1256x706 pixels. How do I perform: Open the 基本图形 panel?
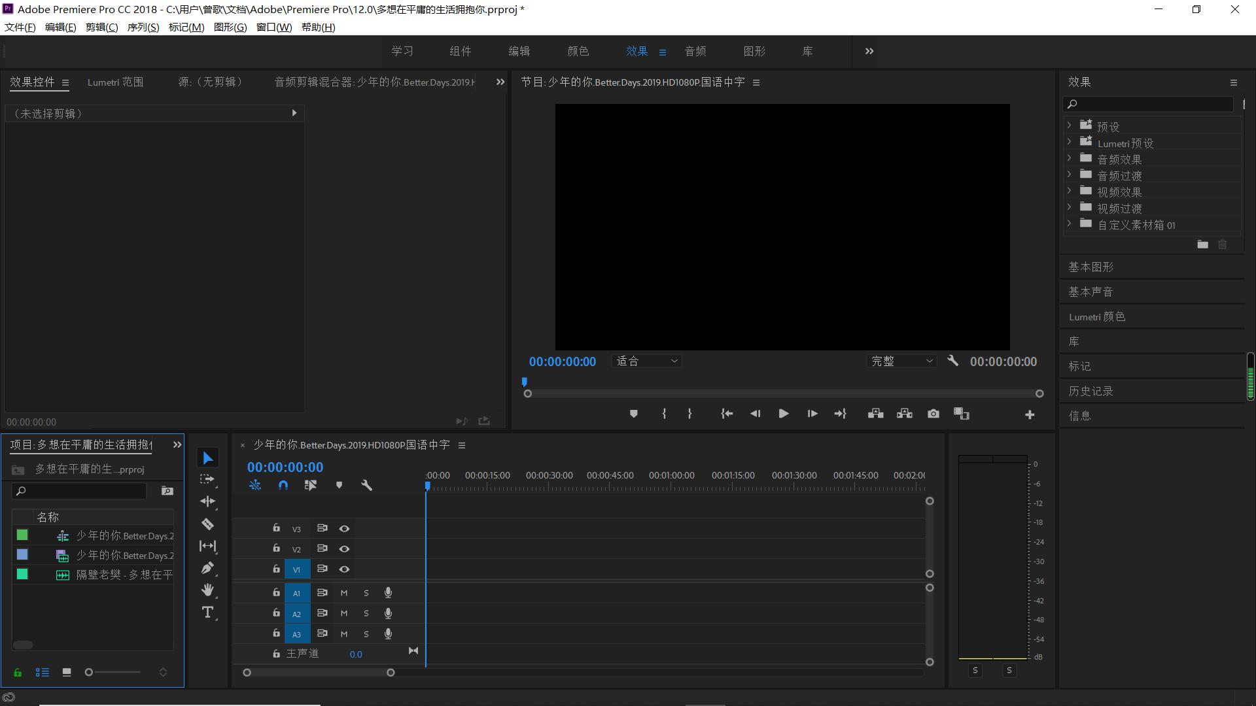coord(1090,267)
